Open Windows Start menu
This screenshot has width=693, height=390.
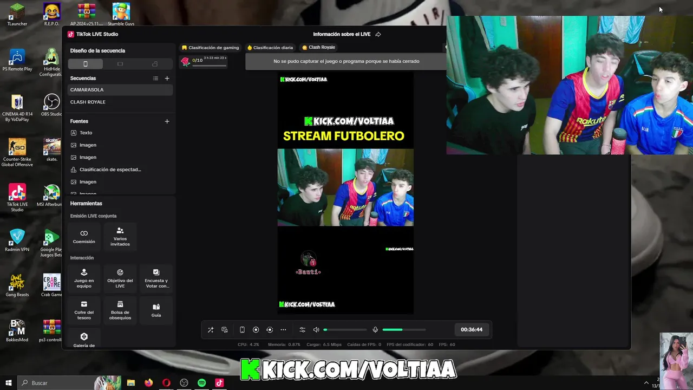click(x=8, y=383)
